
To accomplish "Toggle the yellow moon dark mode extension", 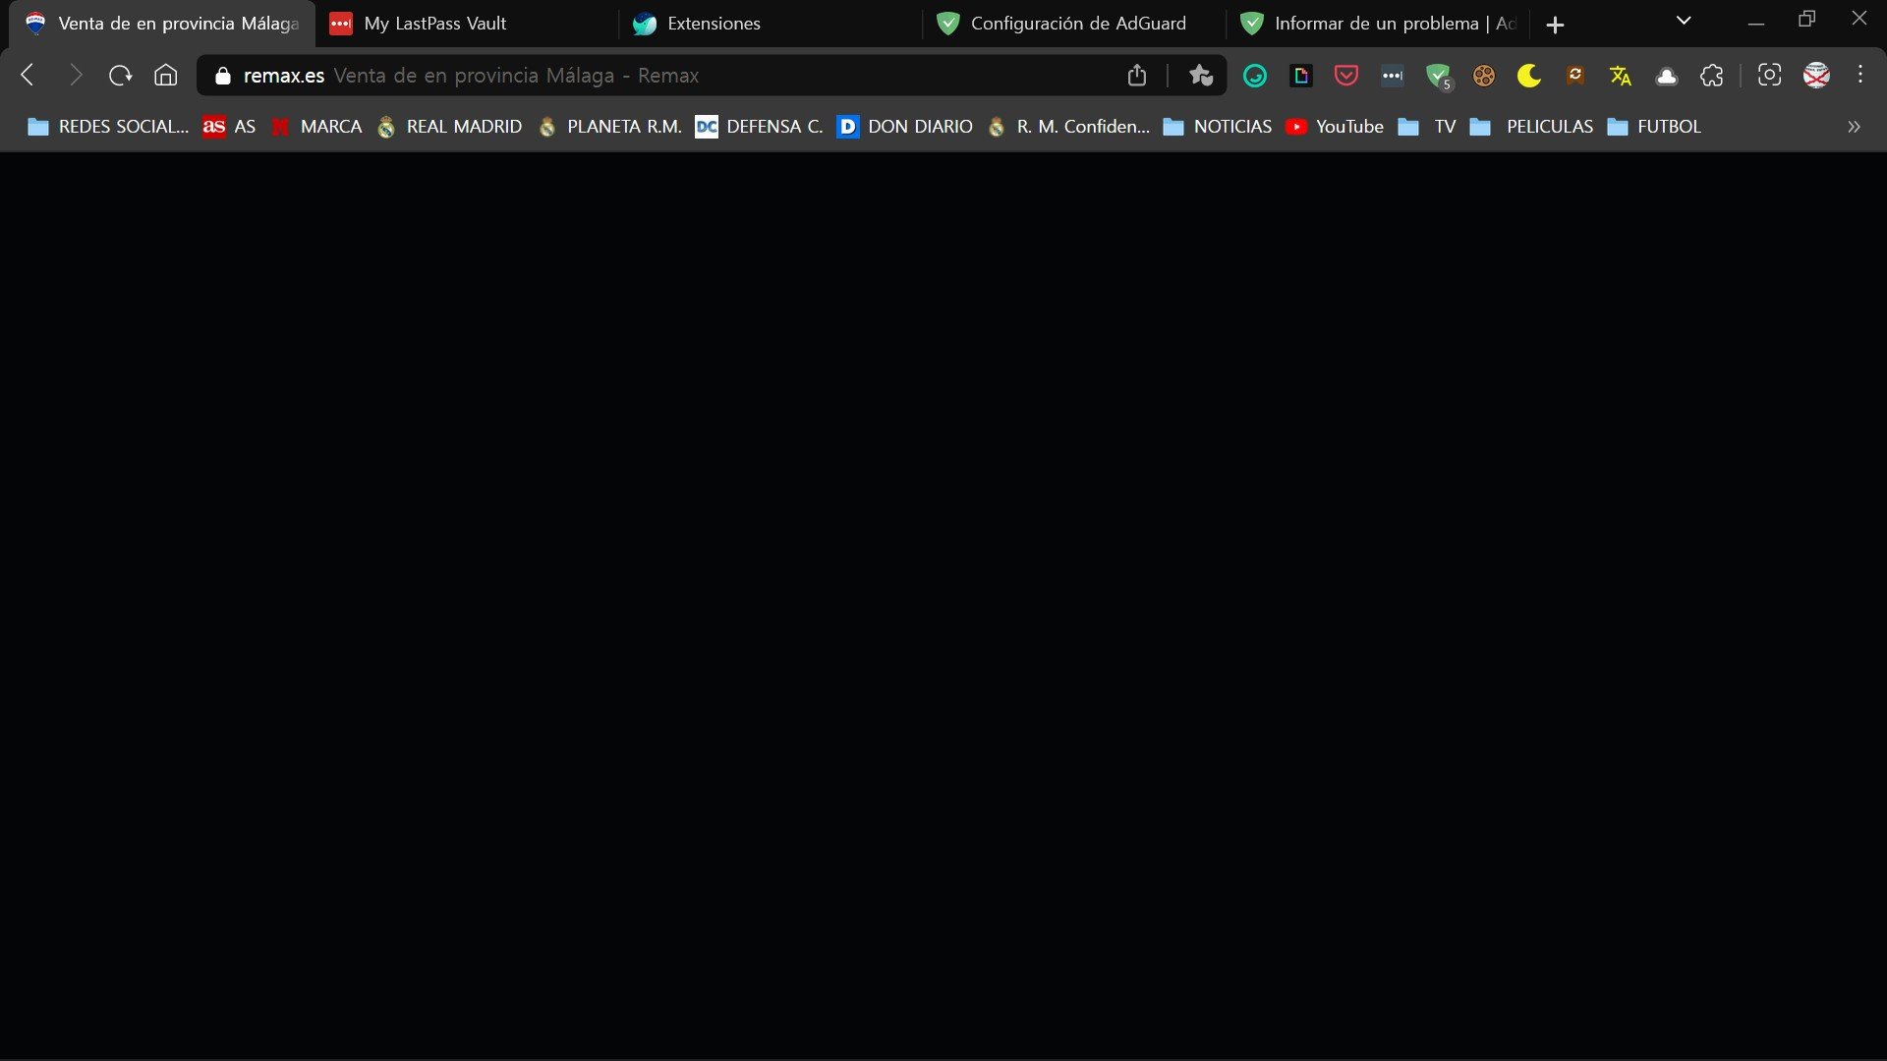I will click(x=1529, y=76).
